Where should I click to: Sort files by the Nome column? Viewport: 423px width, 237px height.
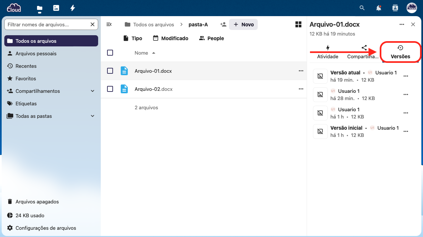pyautogui.click(x=145, y=53)
